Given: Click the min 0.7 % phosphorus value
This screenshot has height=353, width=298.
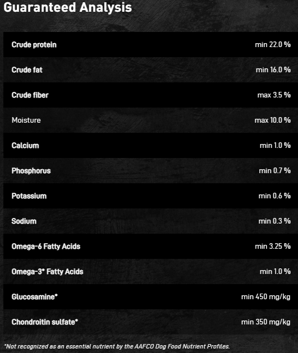Looking at the screenshot, I should [275, 171].
